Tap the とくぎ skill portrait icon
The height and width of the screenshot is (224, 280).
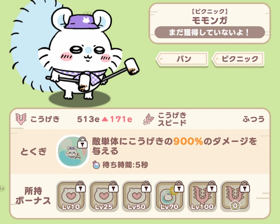pyautogui.click(x=73, y=152)
